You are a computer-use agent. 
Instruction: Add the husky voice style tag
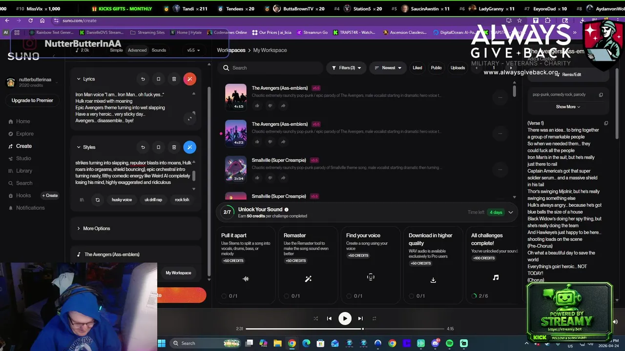pyautogui.click(x=122, y=200)
